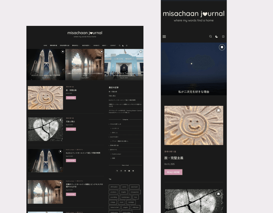Viewport: 273px width, 213px height.
Task: Open the second social icon next to X
Action: (x=121, y=171)
